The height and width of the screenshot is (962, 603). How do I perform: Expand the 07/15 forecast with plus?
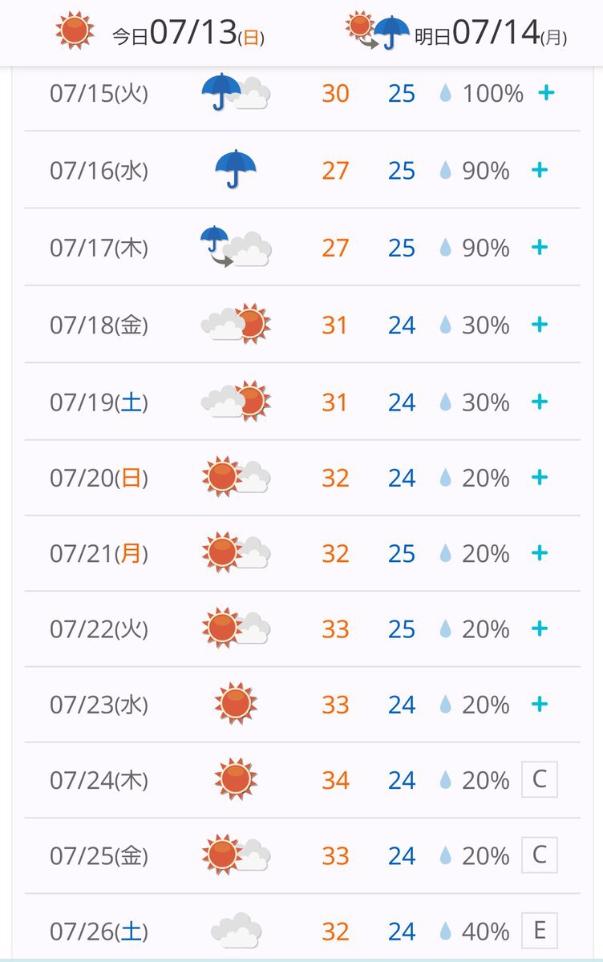click(x=546, y=93)
